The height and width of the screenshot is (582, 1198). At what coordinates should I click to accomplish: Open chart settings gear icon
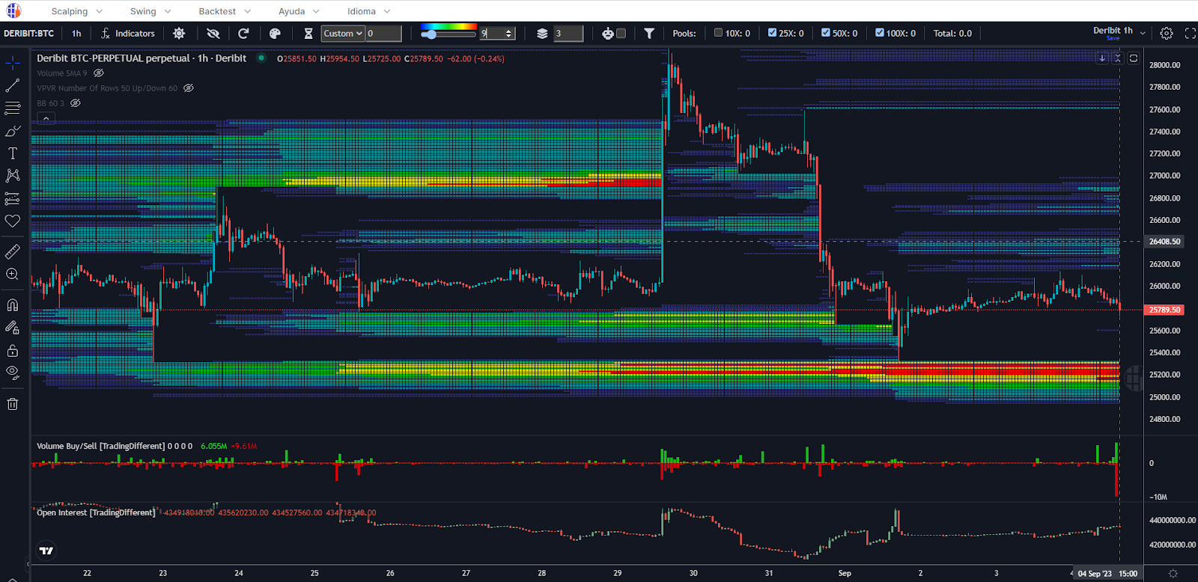(1167, 34)
